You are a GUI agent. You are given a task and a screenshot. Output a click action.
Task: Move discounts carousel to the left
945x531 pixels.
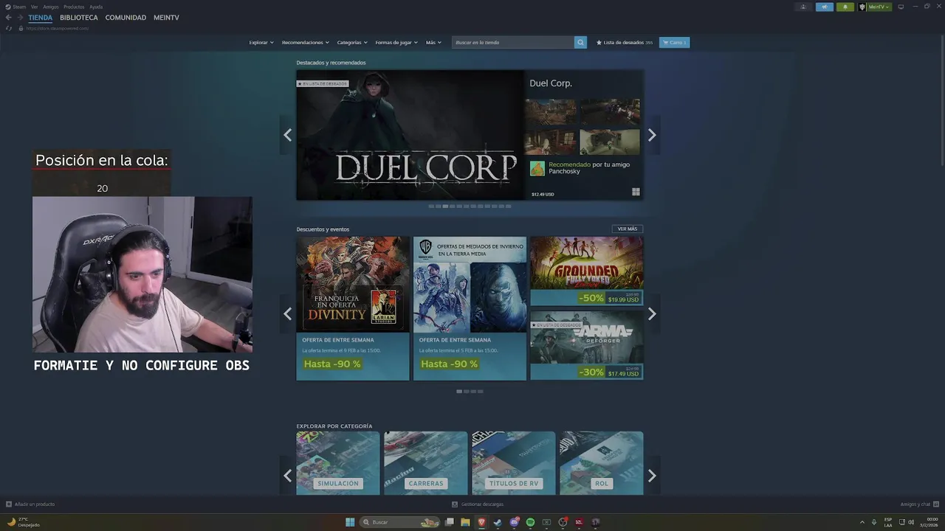point(287,313)
